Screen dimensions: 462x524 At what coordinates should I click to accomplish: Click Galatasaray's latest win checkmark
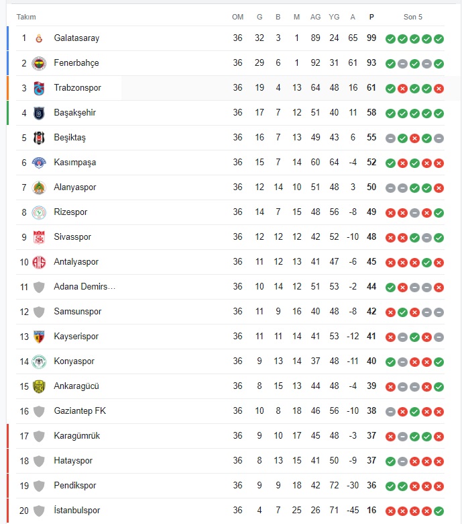click(x=439, y=39)
